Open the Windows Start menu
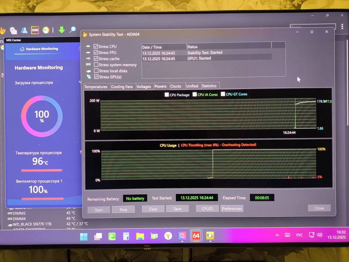This screenshot has height=262, width=349. (84, 237)
